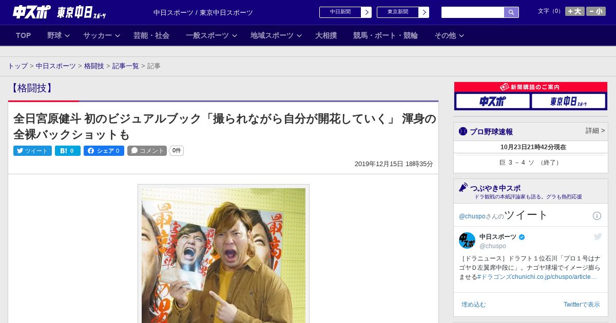Image resolution: width=616 pixels, height=323 pixels.
Task: Expand the 一般スポーツ menu chevron
Action: pos(235,36)
